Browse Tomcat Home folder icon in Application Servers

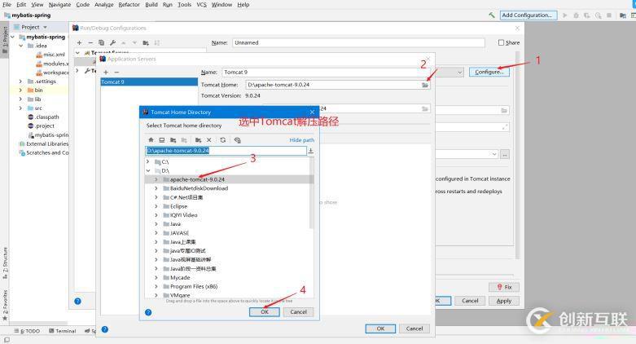point(424,85)
